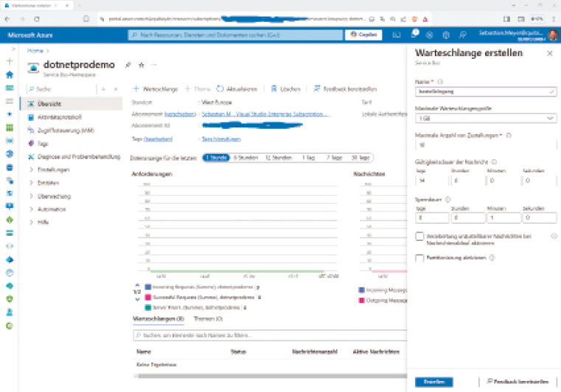Reload the page with browser refresh button

(37, 19)
